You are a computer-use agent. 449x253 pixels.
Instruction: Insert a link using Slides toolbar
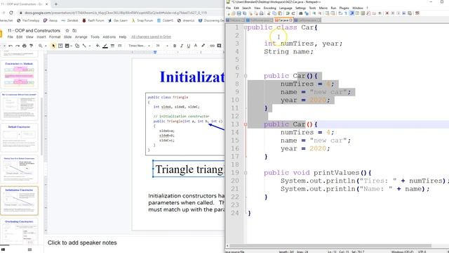click(x=212, y=46)
